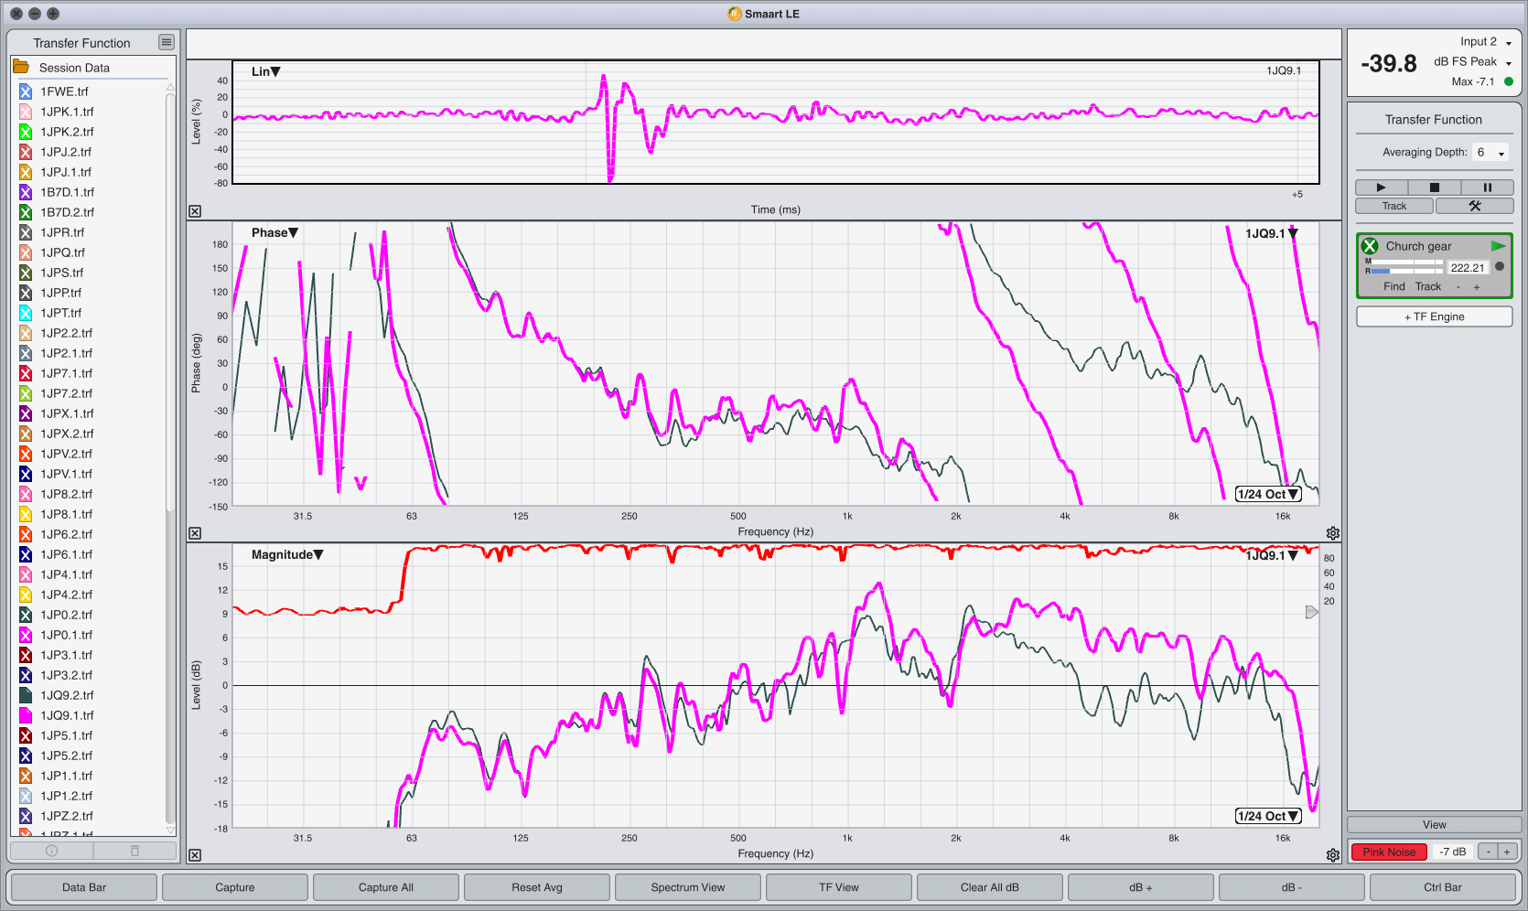
Task: Click the dB - button
Action: tap(1292, 887)
